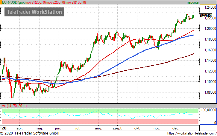Click the 1,20000 price axis label
This screenshot has width=217, height=136.
210,29
